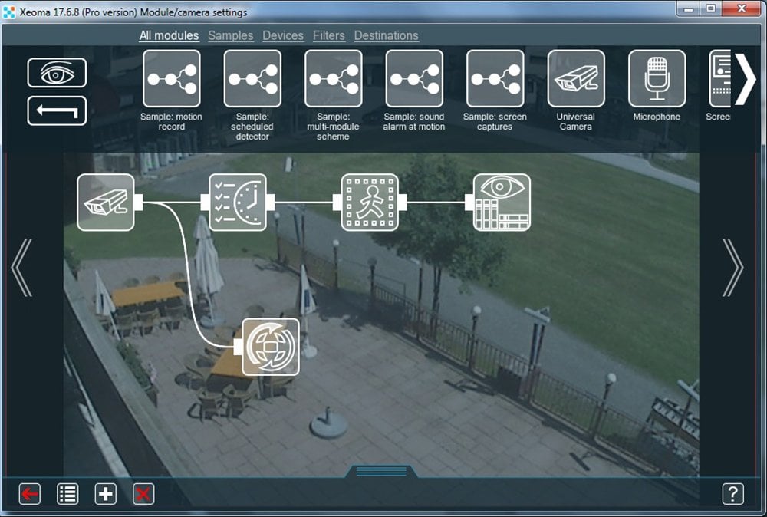Click the red X delete button
This screenshot has height=517, width=767.
[x=143, y=494]
